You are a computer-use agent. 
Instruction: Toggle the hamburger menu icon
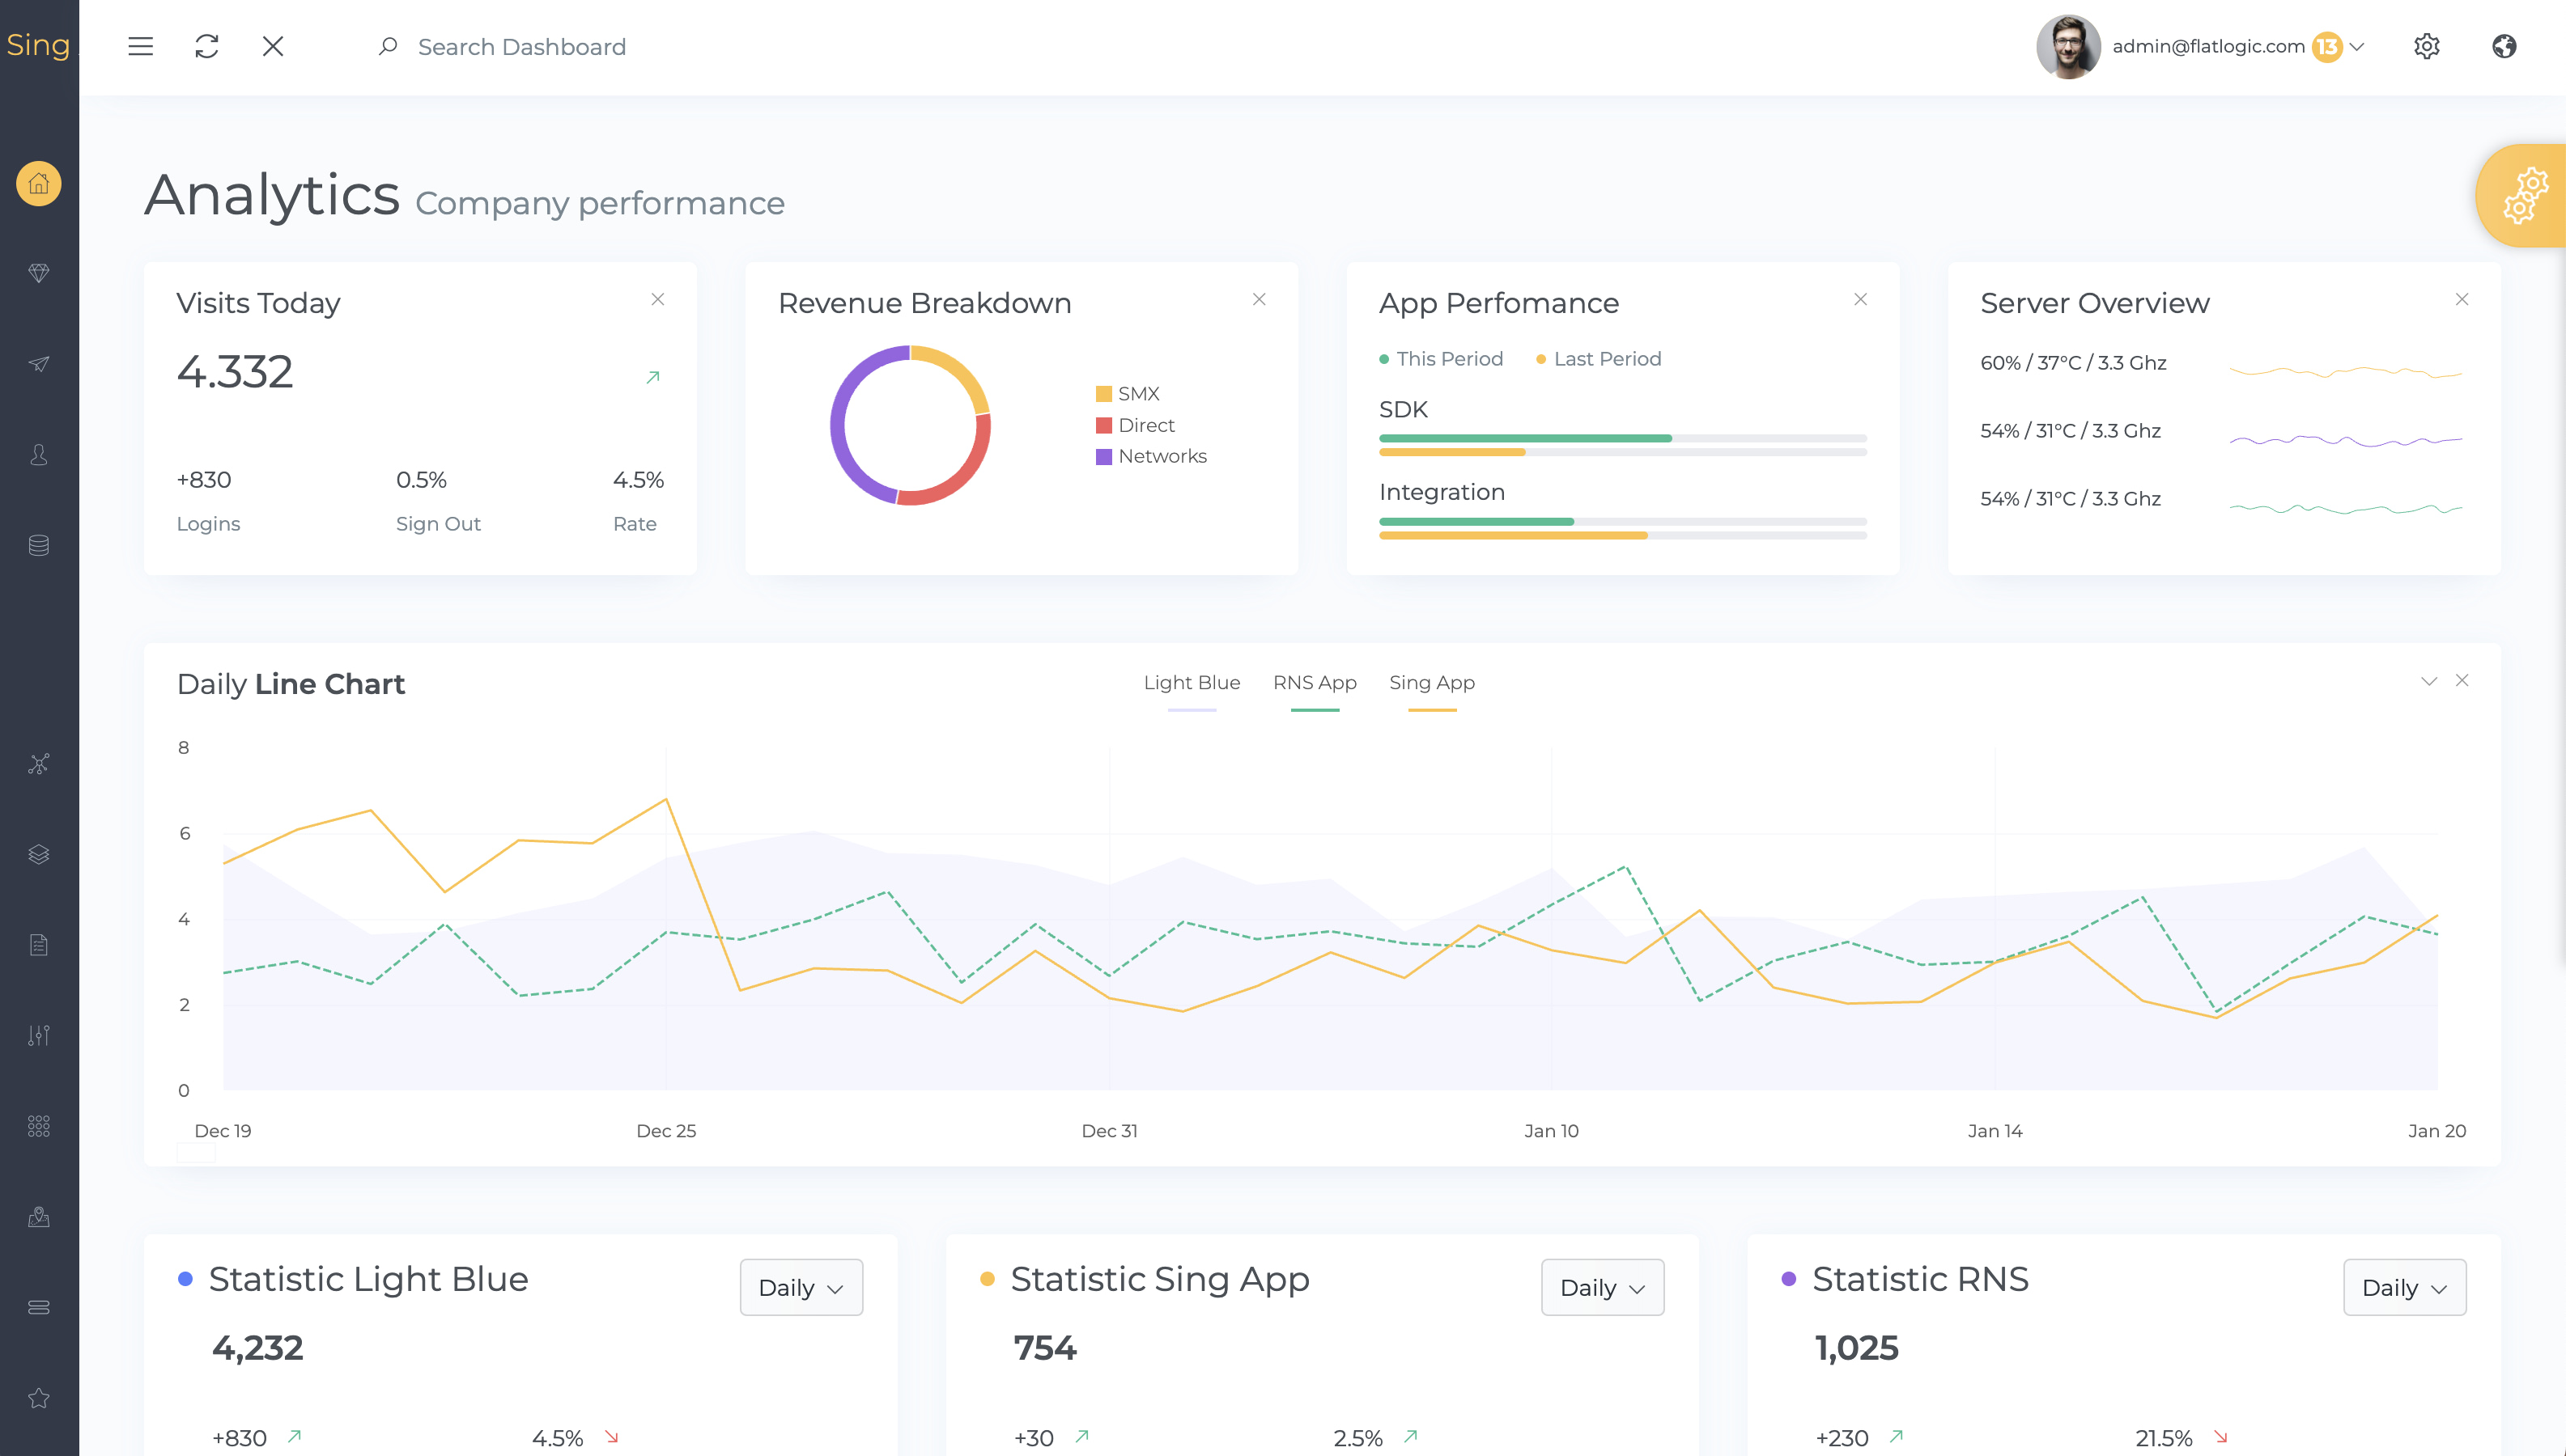(140, 46)
